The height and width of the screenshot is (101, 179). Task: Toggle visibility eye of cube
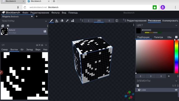176,90
